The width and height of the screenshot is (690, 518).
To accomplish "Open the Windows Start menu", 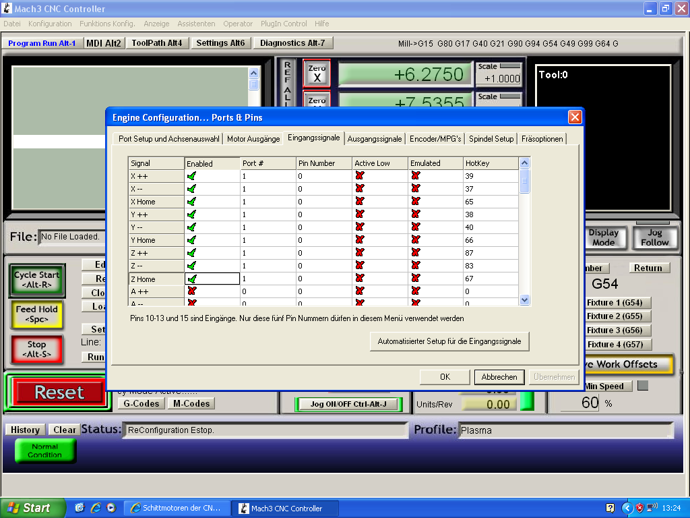I will [x=32, y=508].
